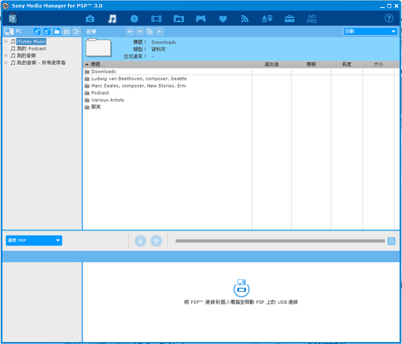Open the Photos section camera icon

click(x=90, y=19)
